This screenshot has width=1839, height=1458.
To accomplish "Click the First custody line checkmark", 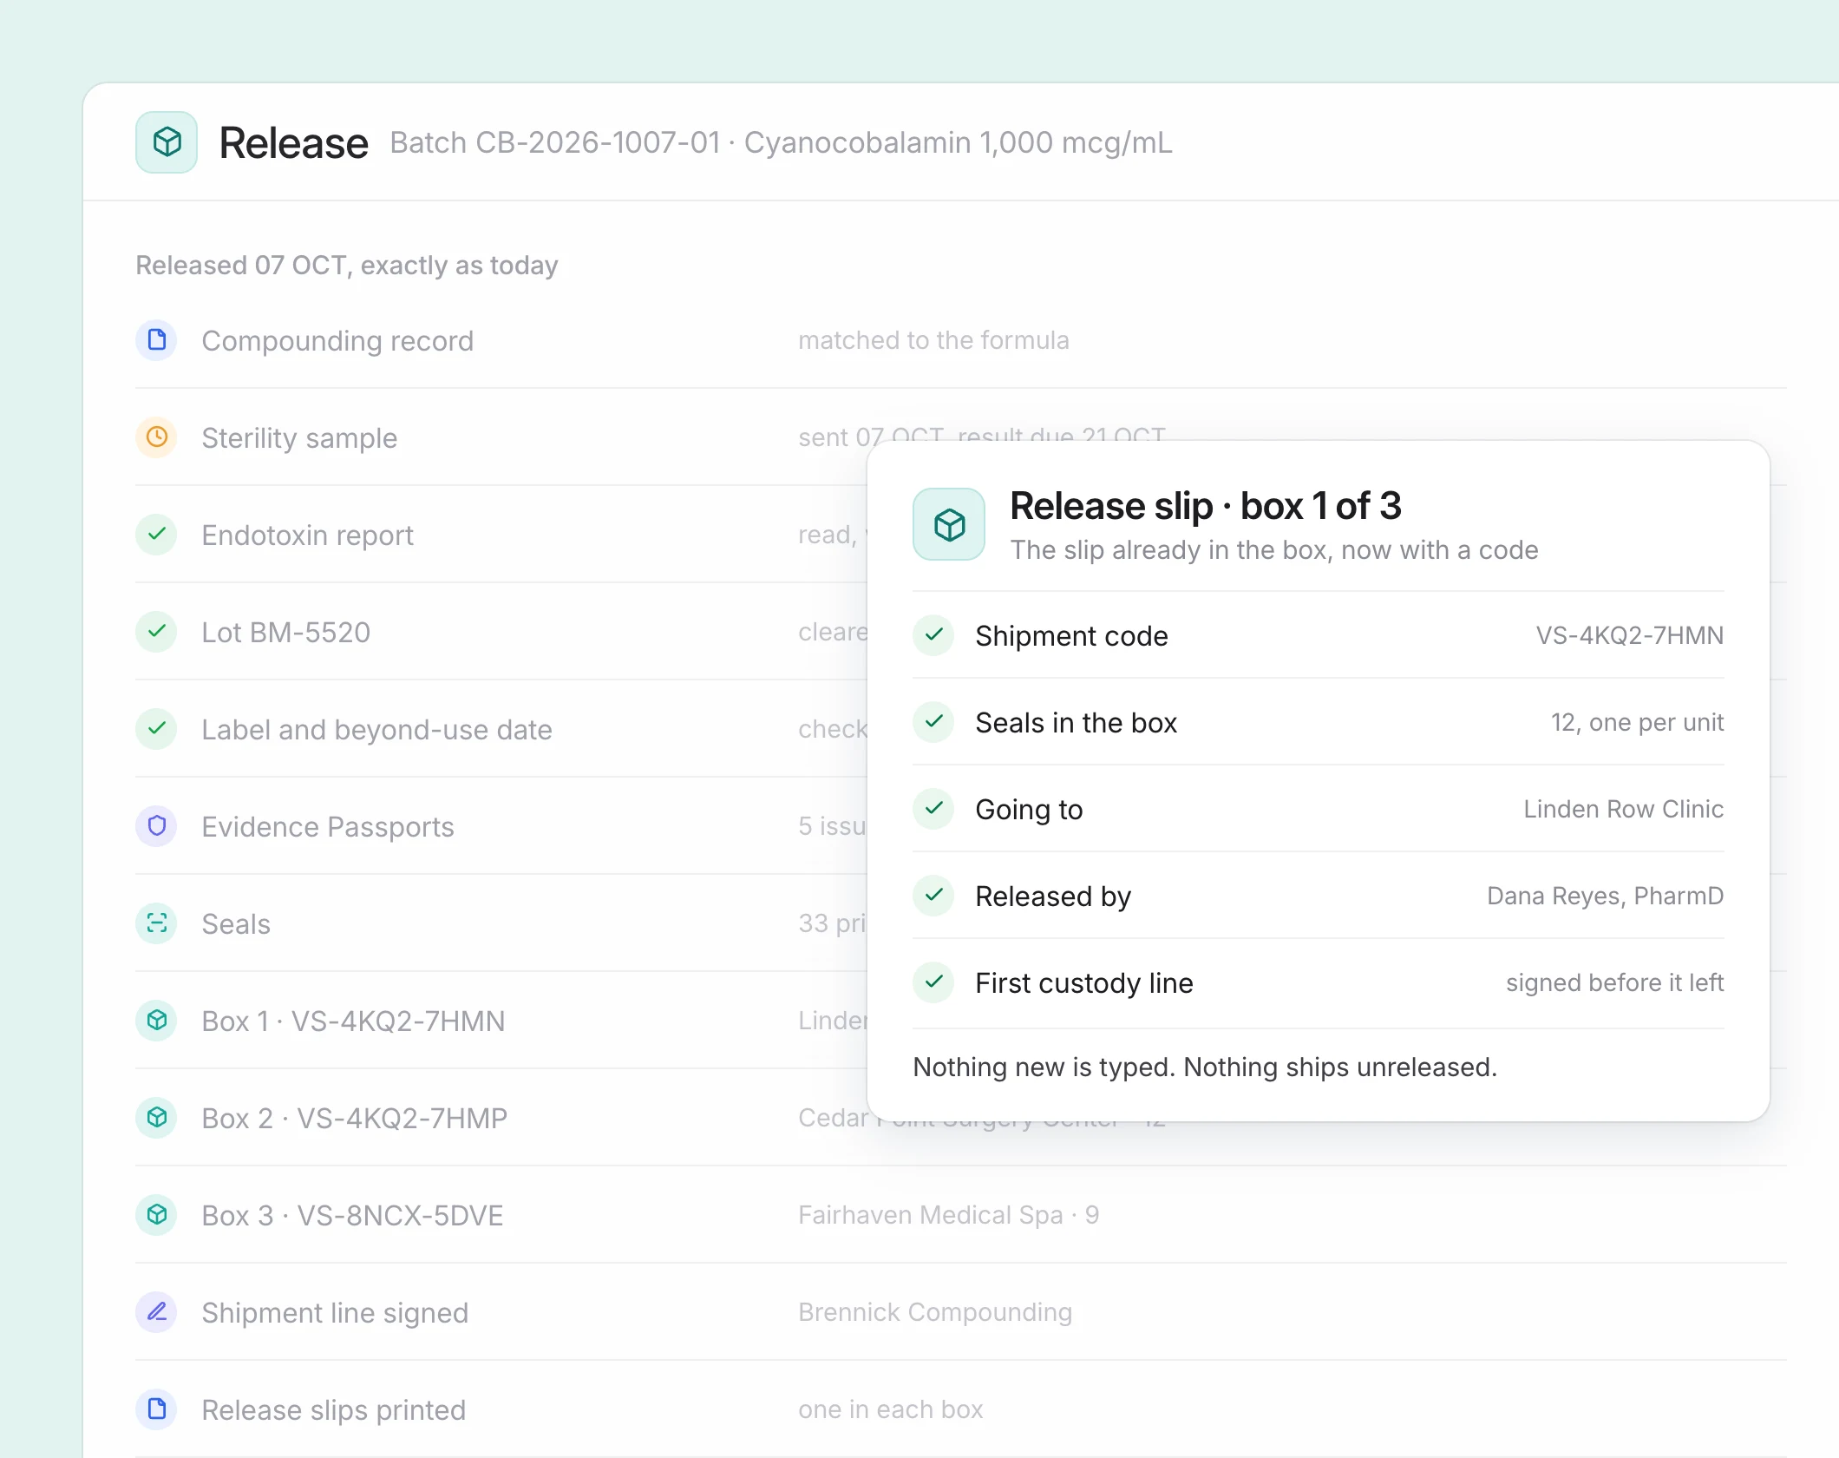I will tap(934, 982).
